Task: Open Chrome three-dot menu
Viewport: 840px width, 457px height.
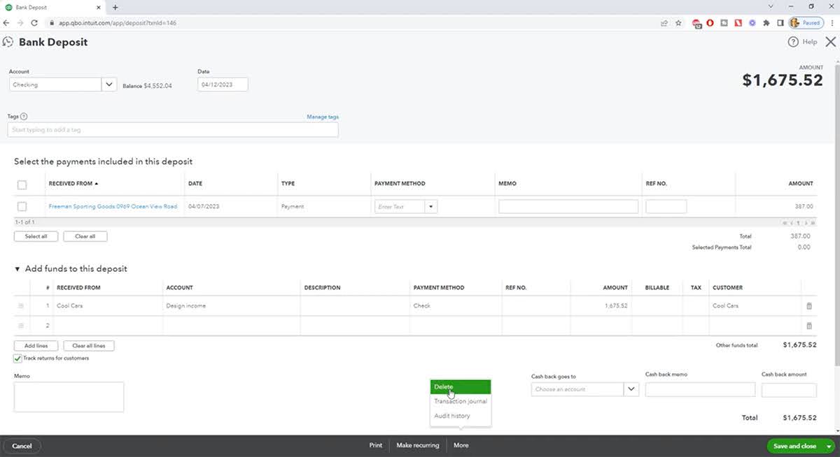Action: pyautogui.click(x=831, y=22)
